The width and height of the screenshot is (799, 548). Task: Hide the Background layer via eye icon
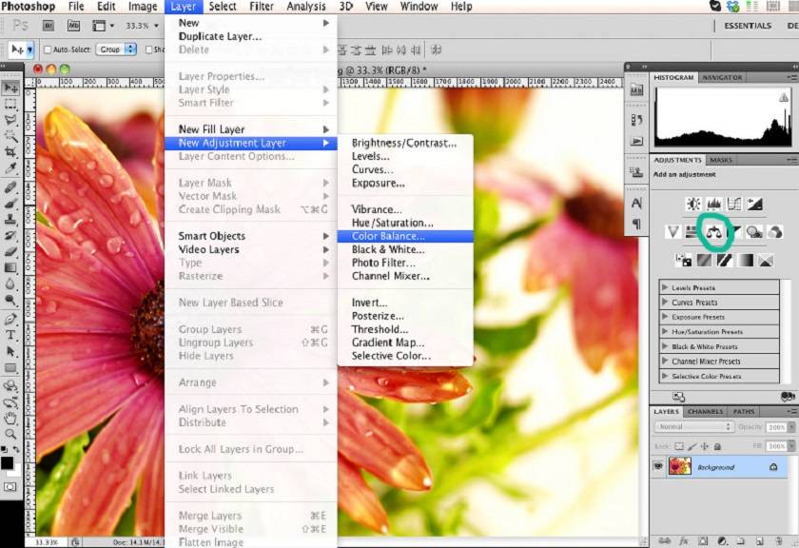coord(657,467)
